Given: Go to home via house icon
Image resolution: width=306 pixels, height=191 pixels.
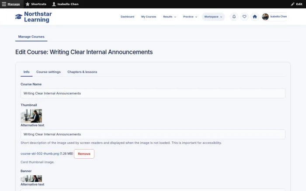Looking at the screenshot, I should [x=255, y=17].
